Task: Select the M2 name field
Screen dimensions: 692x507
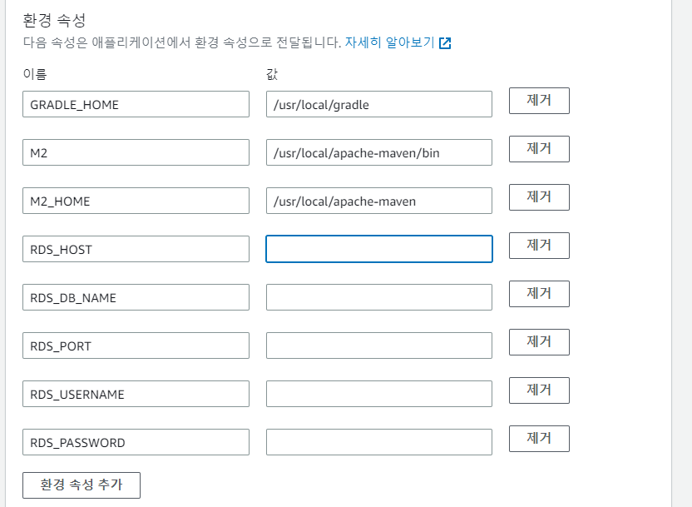Action: [x=136, y=152]
